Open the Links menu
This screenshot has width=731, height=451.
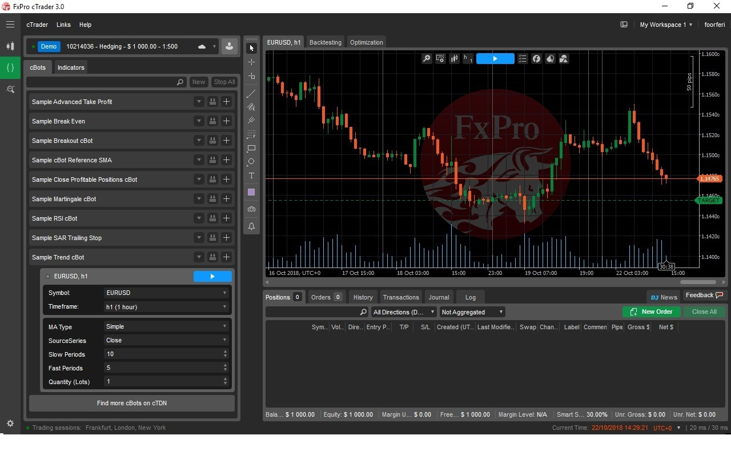tap(63, 25)
